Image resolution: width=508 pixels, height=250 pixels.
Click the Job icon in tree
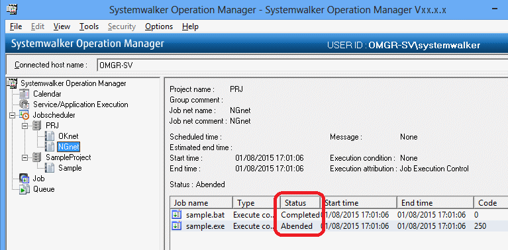pos(25,178)
